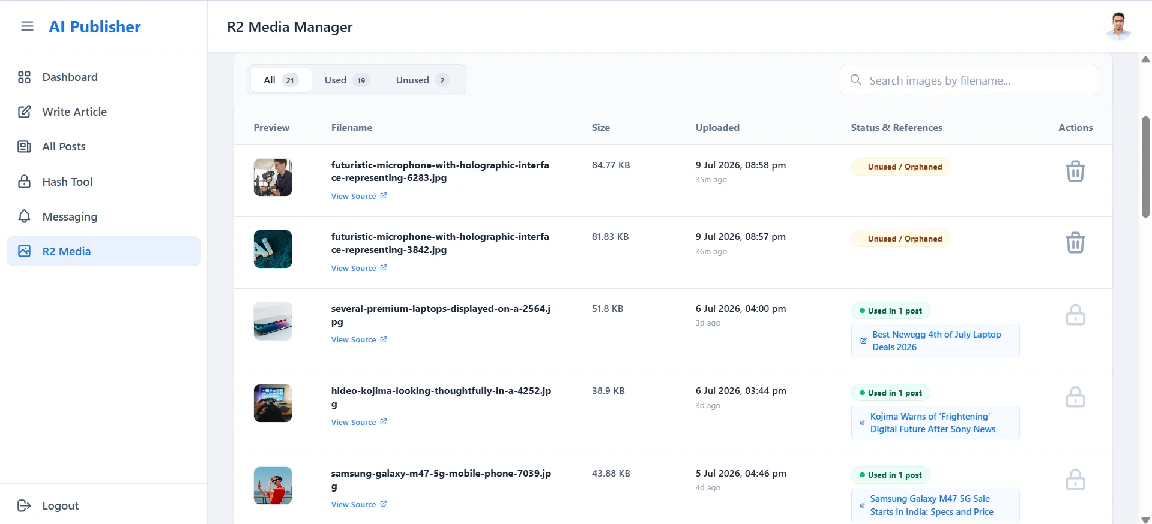Click the Unused / Orphaned badge for 3842.jpg
Viewport: 1152px width, 524px height.
[901, 239]
